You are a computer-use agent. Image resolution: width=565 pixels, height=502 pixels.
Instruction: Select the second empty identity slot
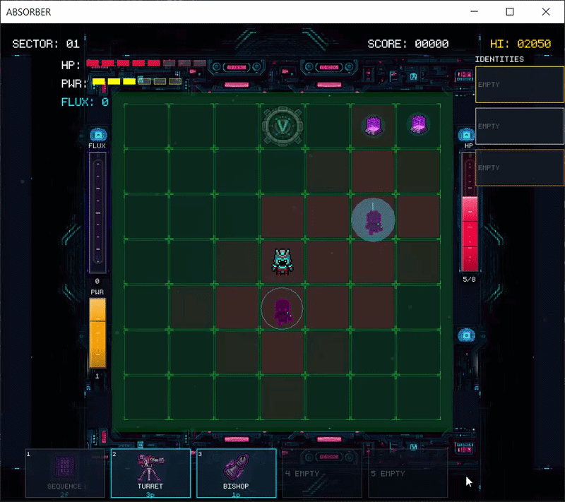(520, 126)
